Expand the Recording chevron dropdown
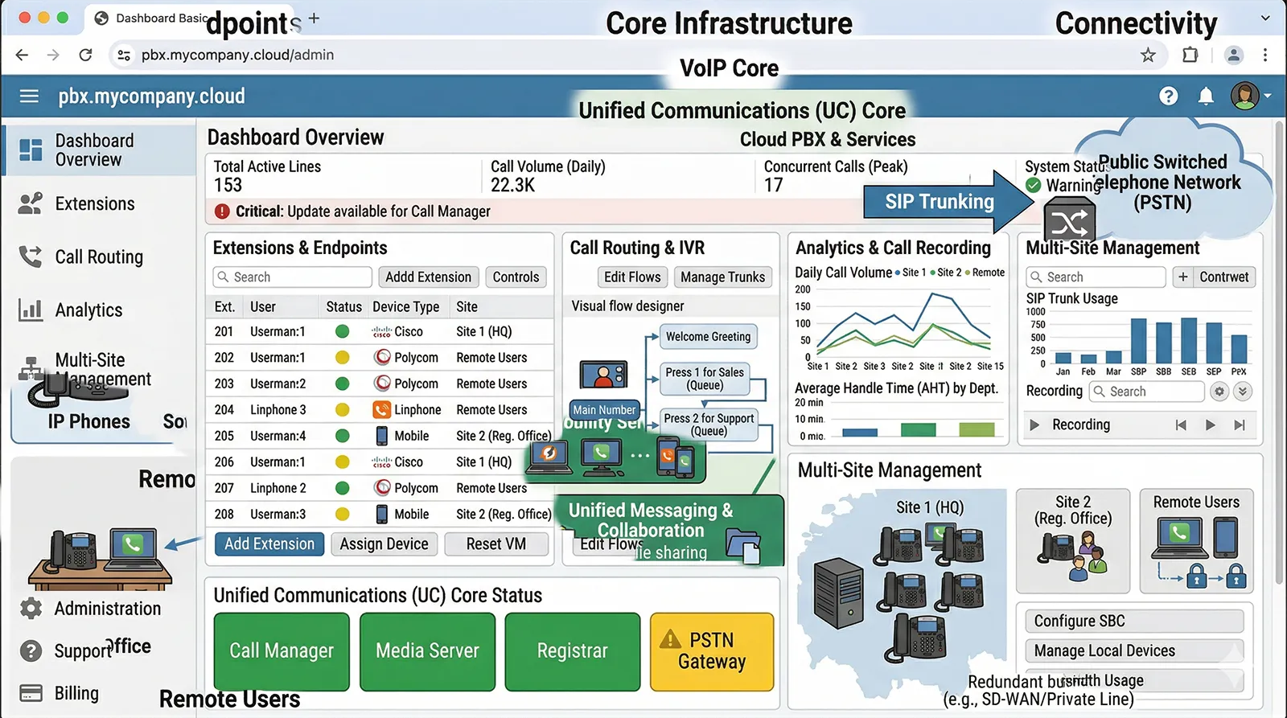This screenshot has height=718, width=1287. (x=1243, y=392)
